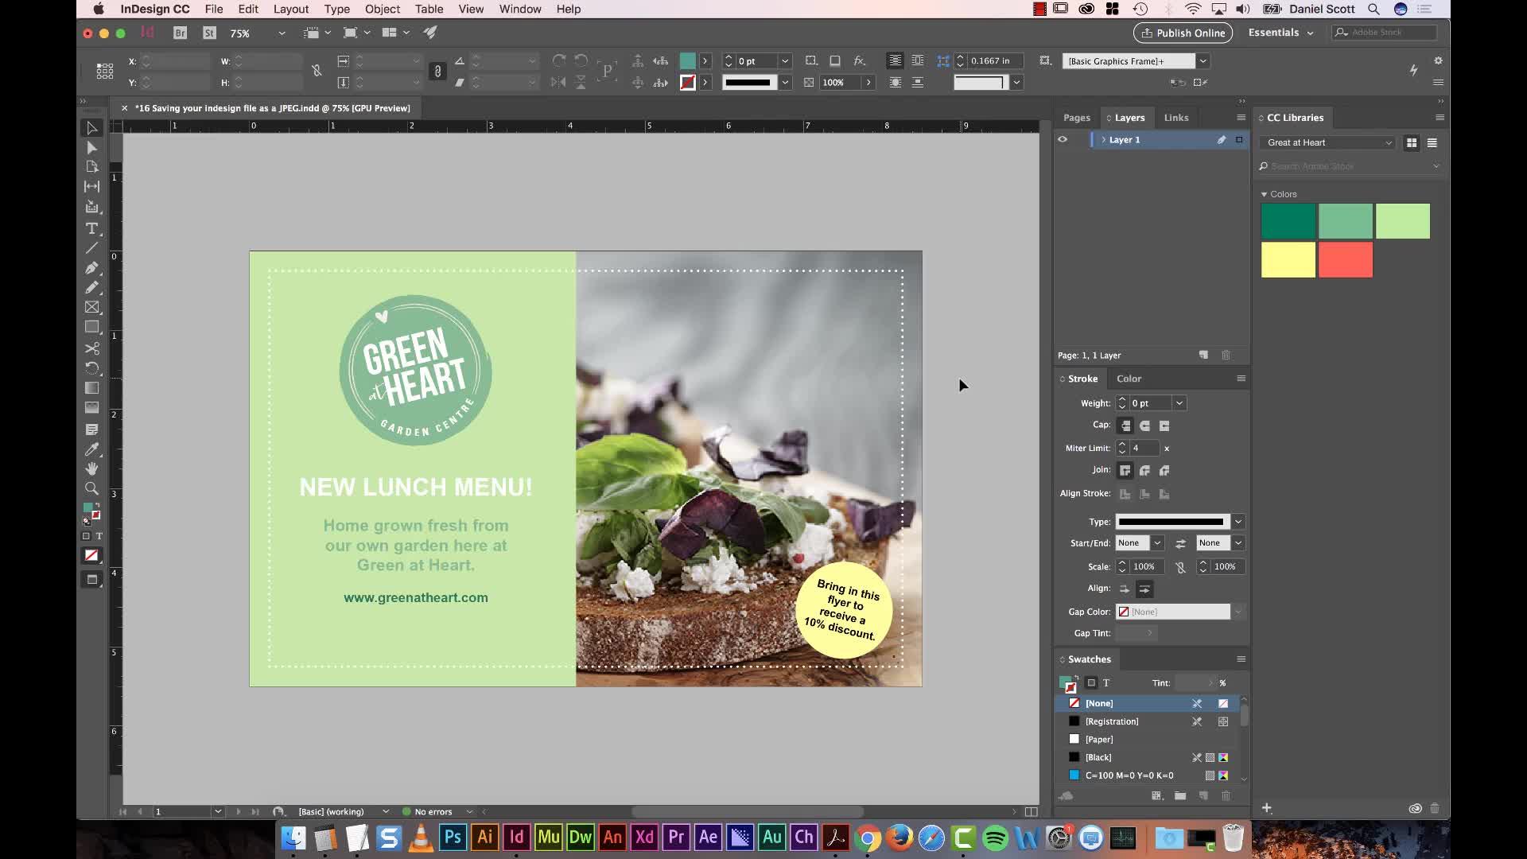The height and width of the screenshot is (859, 1527).
Task: Switch CC Libraries to grid view
Action: click(1412, 143)
